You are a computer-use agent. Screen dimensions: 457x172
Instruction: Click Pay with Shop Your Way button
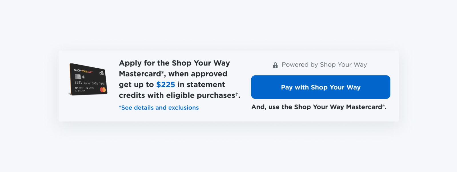tap(320, 87)
